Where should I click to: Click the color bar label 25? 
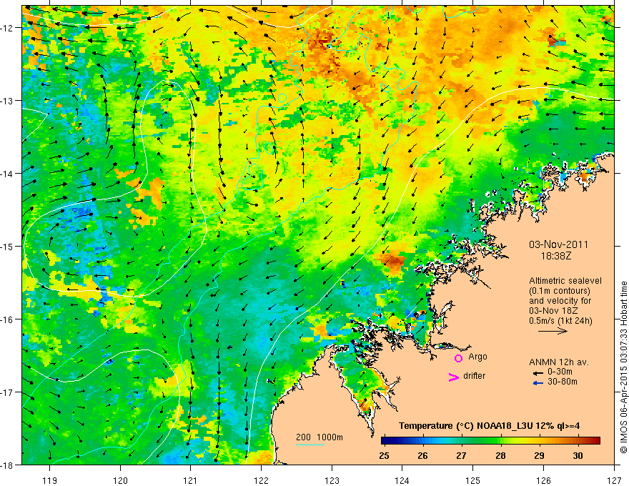point(384,456)
